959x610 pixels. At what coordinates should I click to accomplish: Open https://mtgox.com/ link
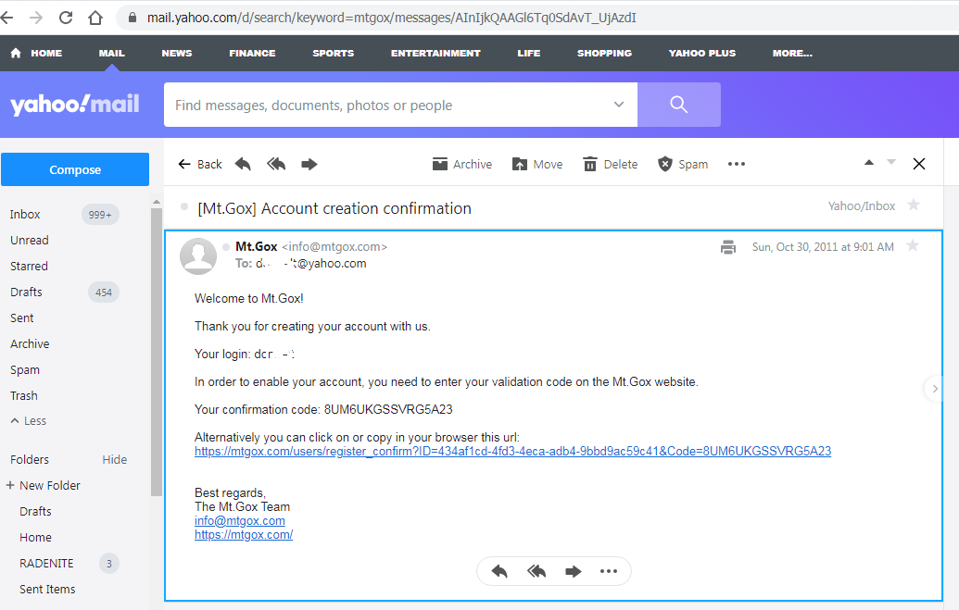click(x=244, y=535)
